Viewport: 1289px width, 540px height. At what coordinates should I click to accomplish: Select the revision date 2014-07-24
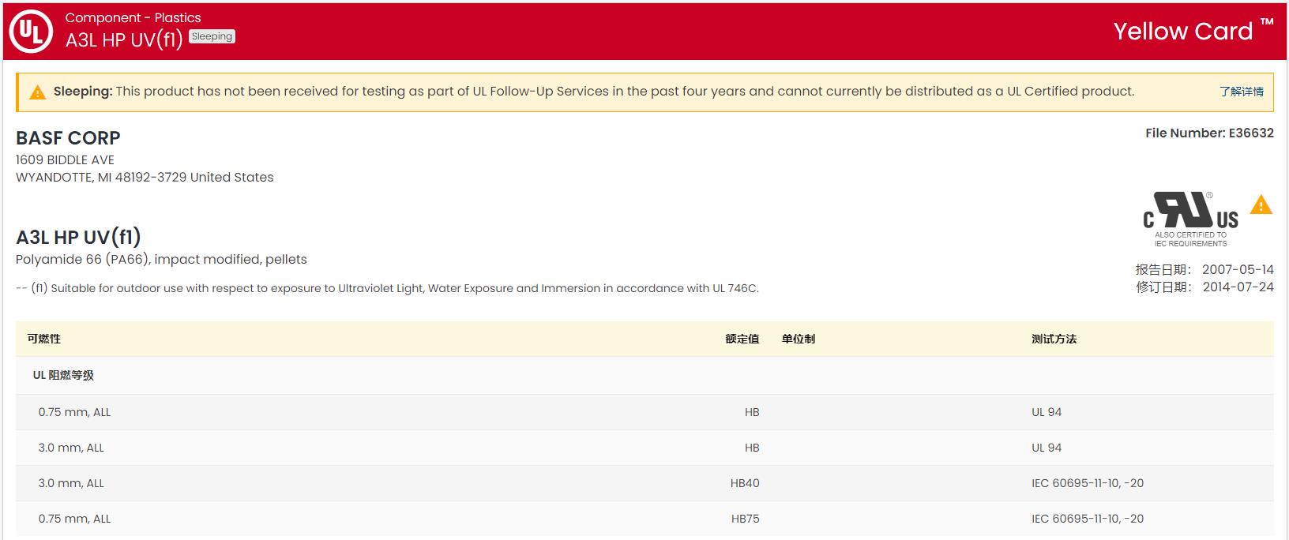pos(1238,287)
